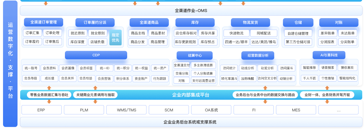
Task: Select the 订单履约分派 module header
Action: (95, 22)
